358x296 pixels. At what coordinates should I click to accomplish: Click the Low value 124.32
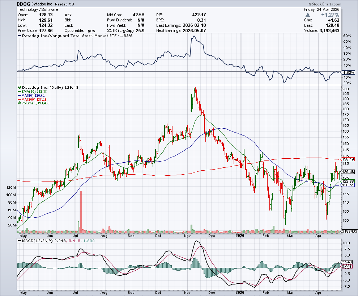46,25
